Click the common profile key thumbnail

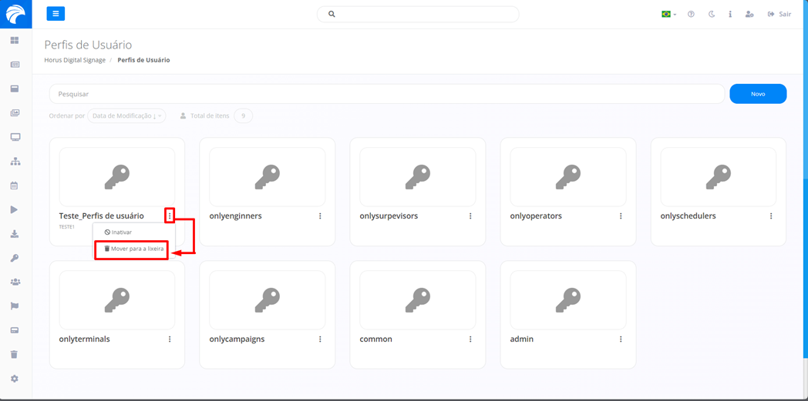[418, 300]
